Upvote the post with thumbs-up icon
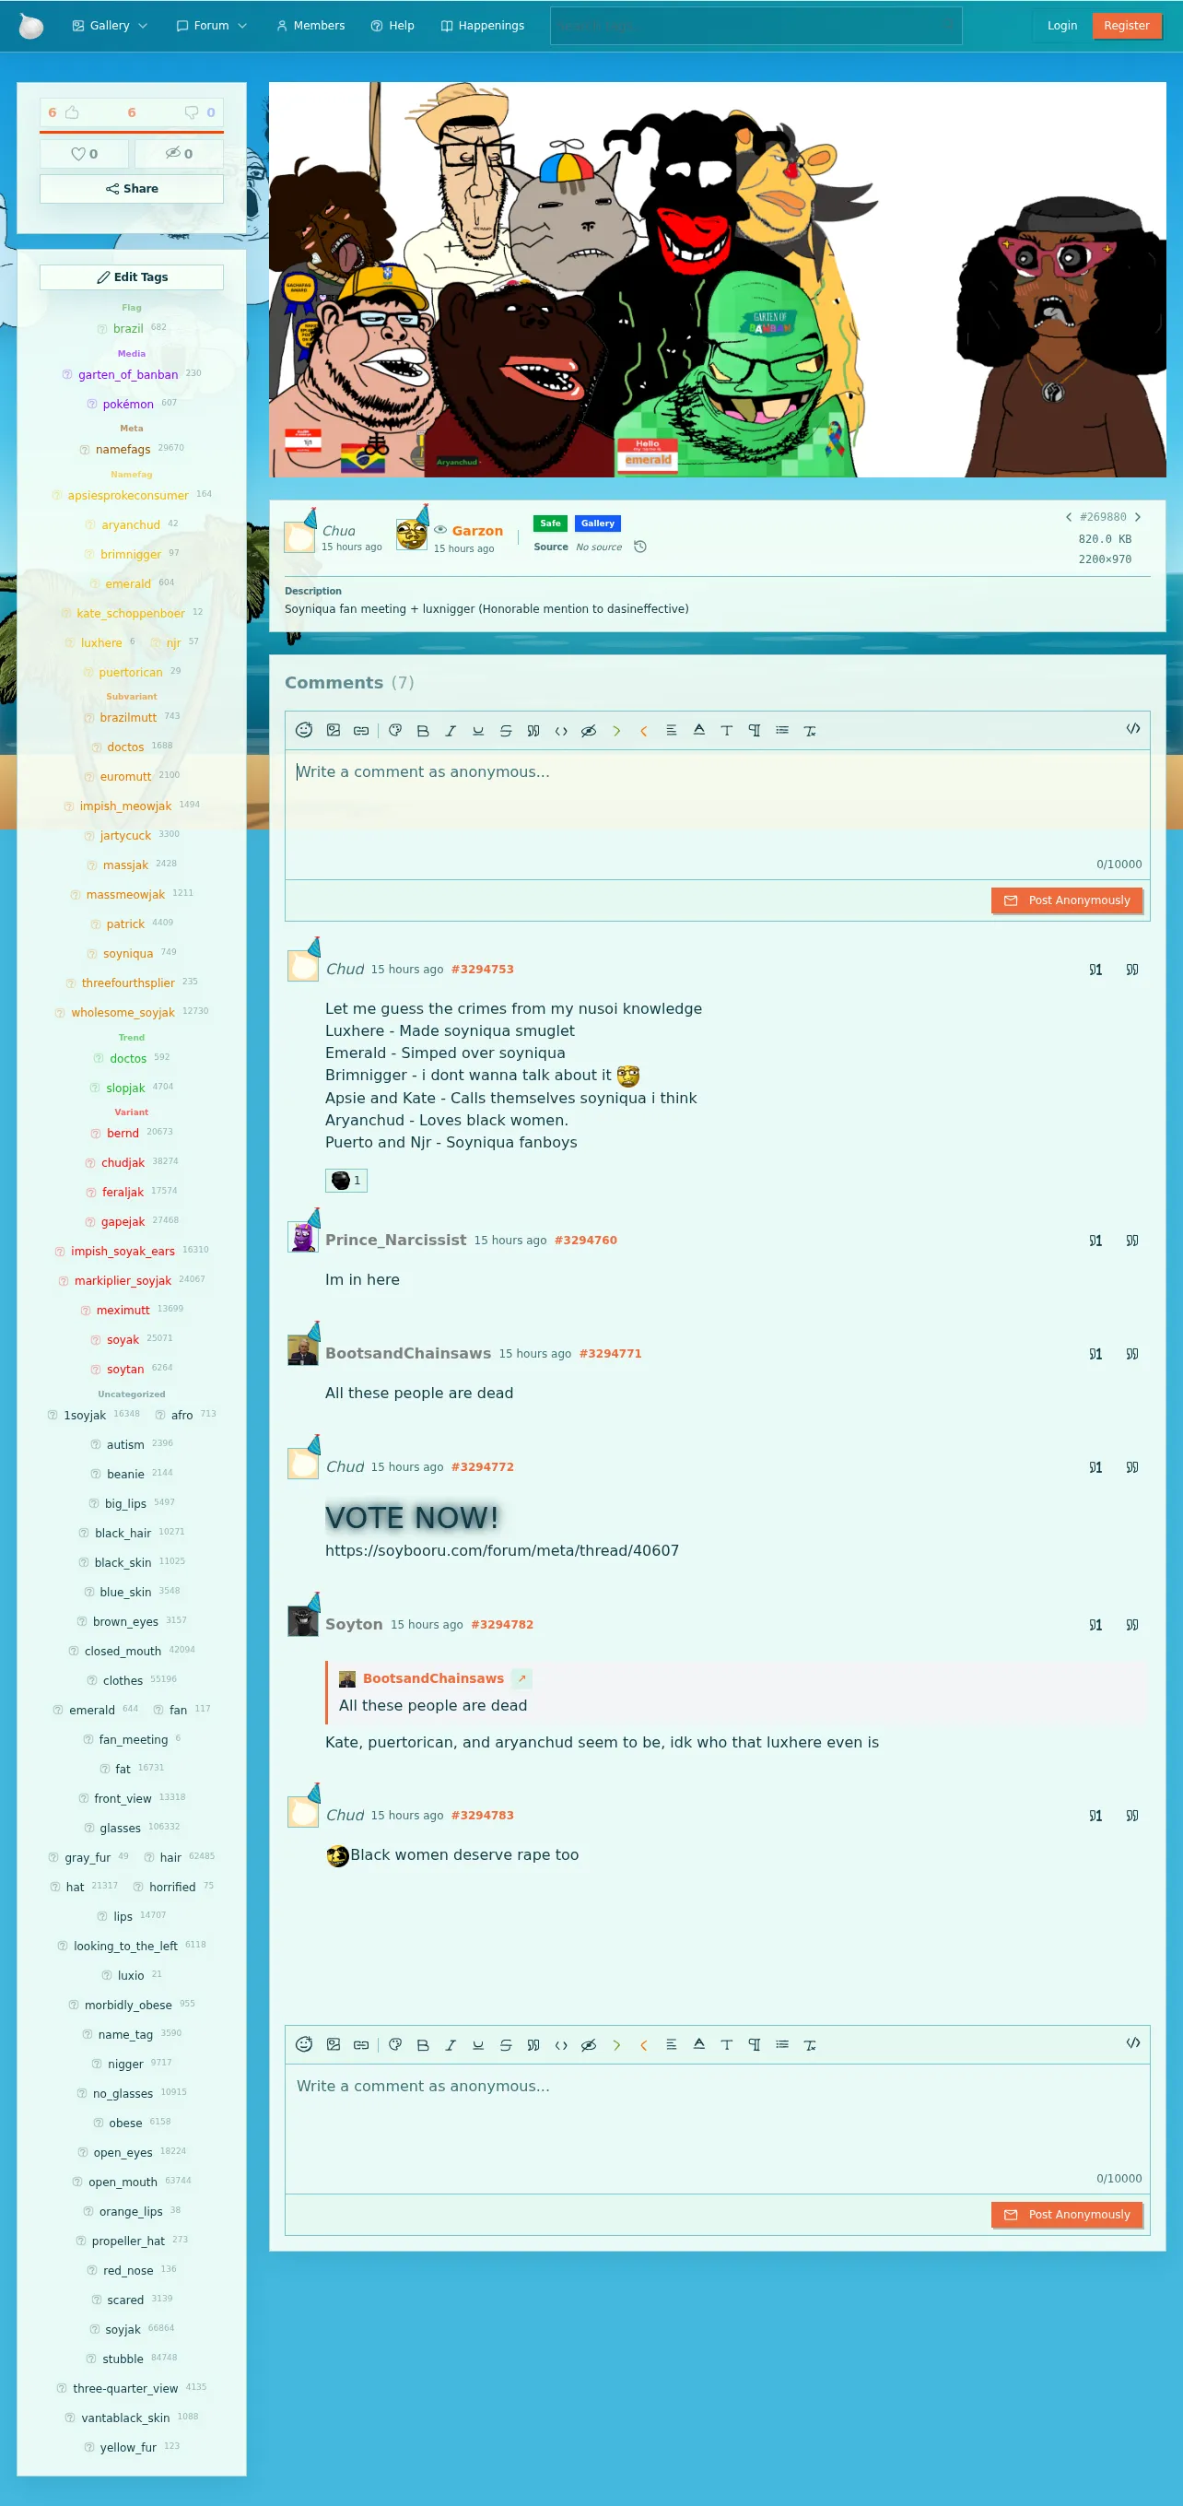 click(x=71, y=112)
